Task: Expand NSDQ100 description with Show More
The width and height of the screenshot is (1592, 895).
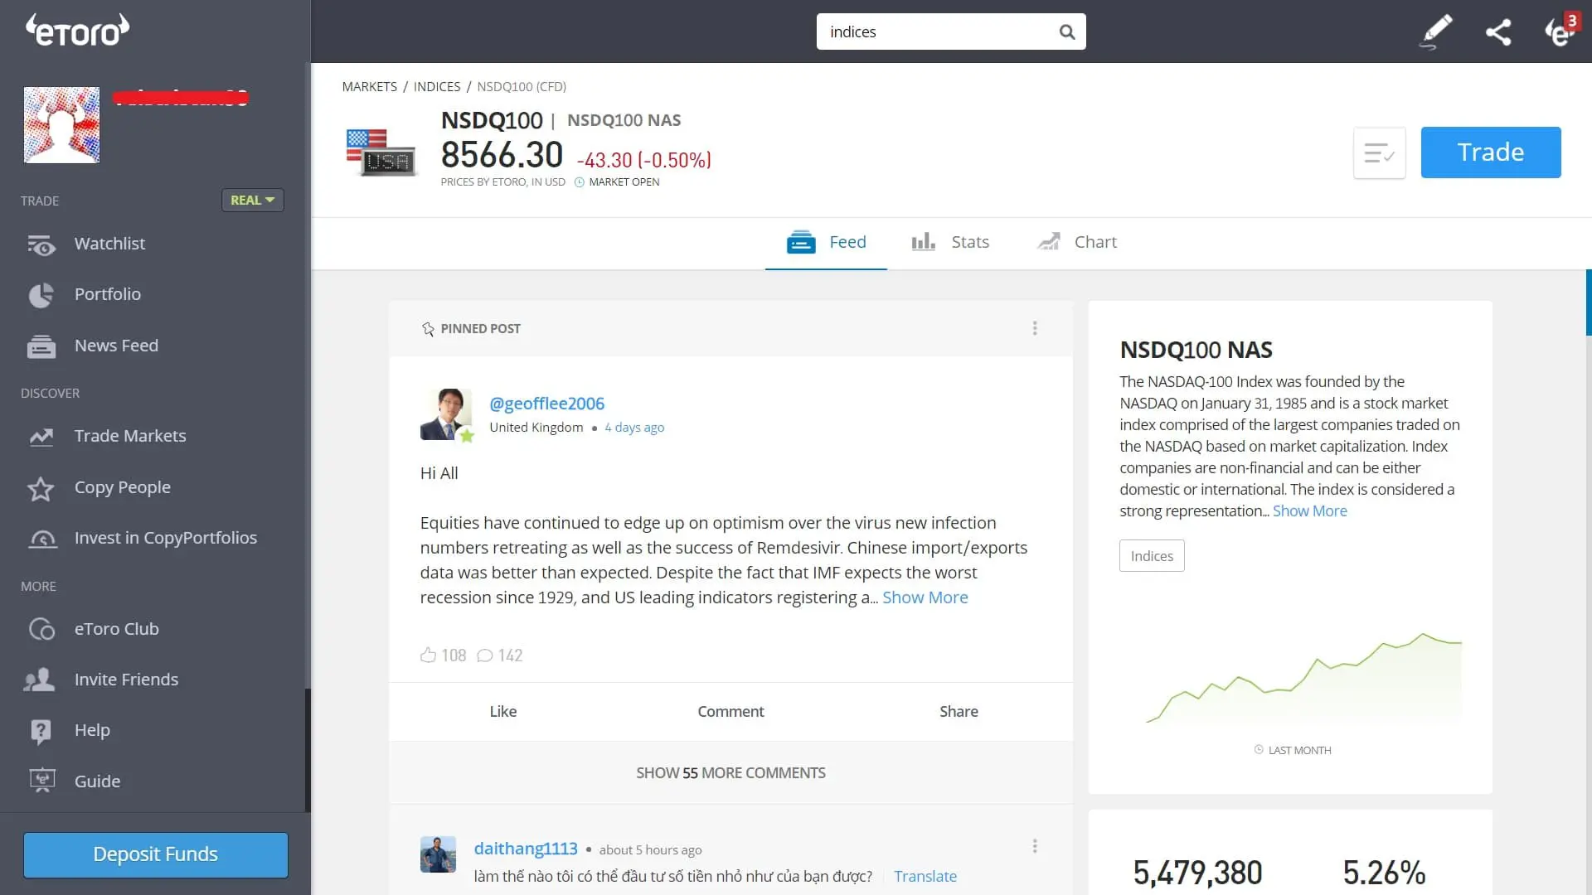Action: pos(1310,511)
